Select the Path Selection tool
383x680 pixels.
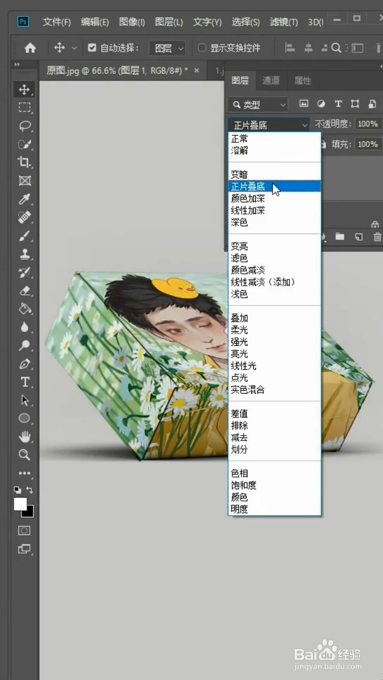coord(24,400)
